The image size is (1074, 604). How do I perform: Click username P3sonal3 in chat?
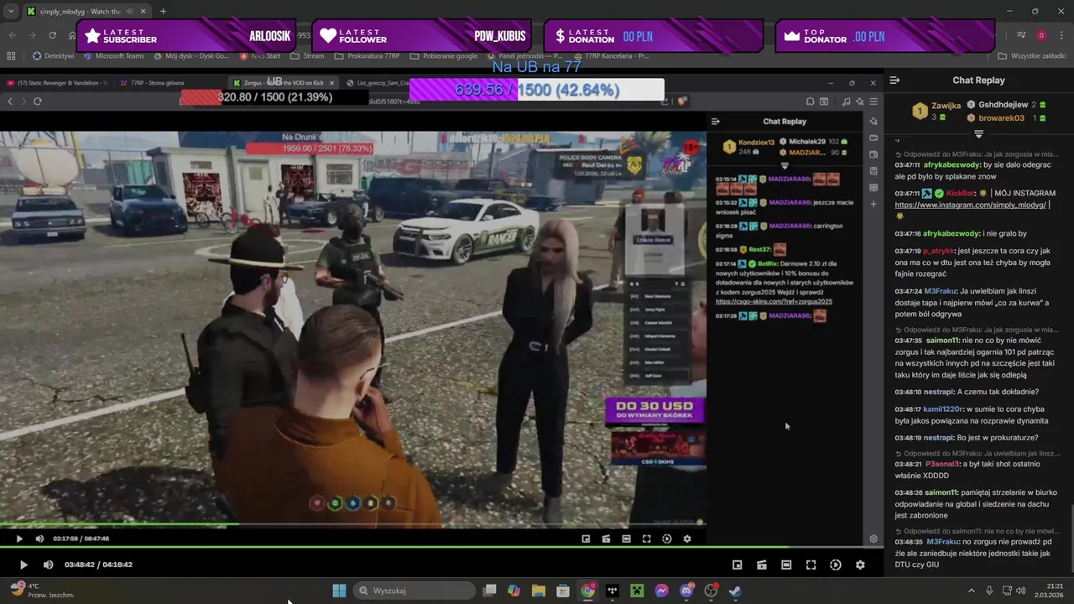point(942,464)
